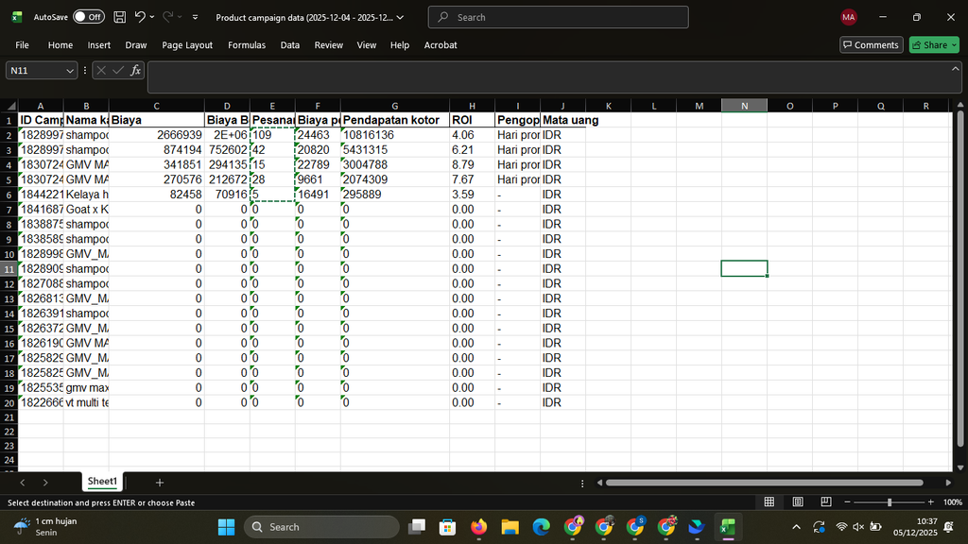Screen dimensions: 968x544
Task: Switch to Page Break Preview icon
Action: tap(826, 502)
